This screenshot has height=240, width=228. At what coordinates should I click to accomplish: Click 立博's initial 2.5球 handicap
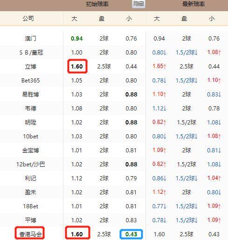click(x=104, y=67)
